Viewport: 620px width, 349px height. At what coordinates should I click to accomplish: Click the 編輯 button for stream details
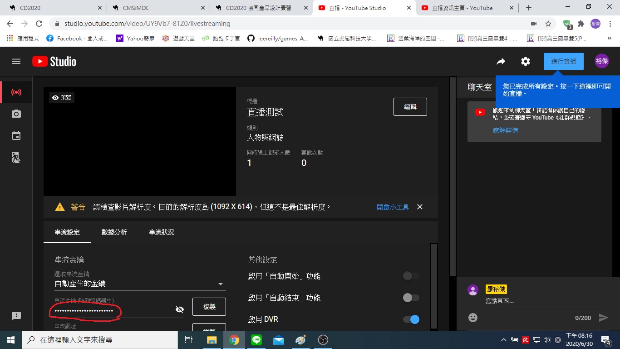pyautogui.click(x=410, y=107)
